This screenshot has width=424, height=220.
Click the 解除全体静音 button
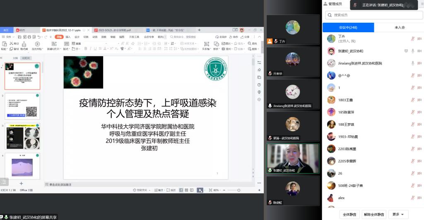[x=374, y=214]
